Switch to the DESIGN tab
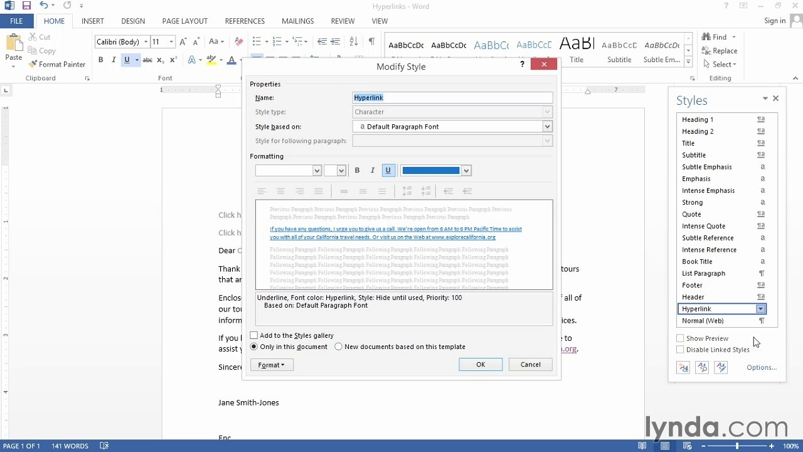 tap(133, 21)
